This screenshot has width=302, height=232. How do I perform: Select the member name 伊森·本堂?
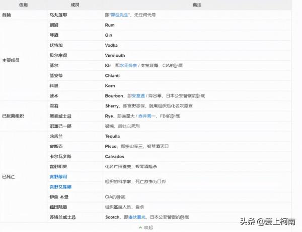[x=59, y=197]
